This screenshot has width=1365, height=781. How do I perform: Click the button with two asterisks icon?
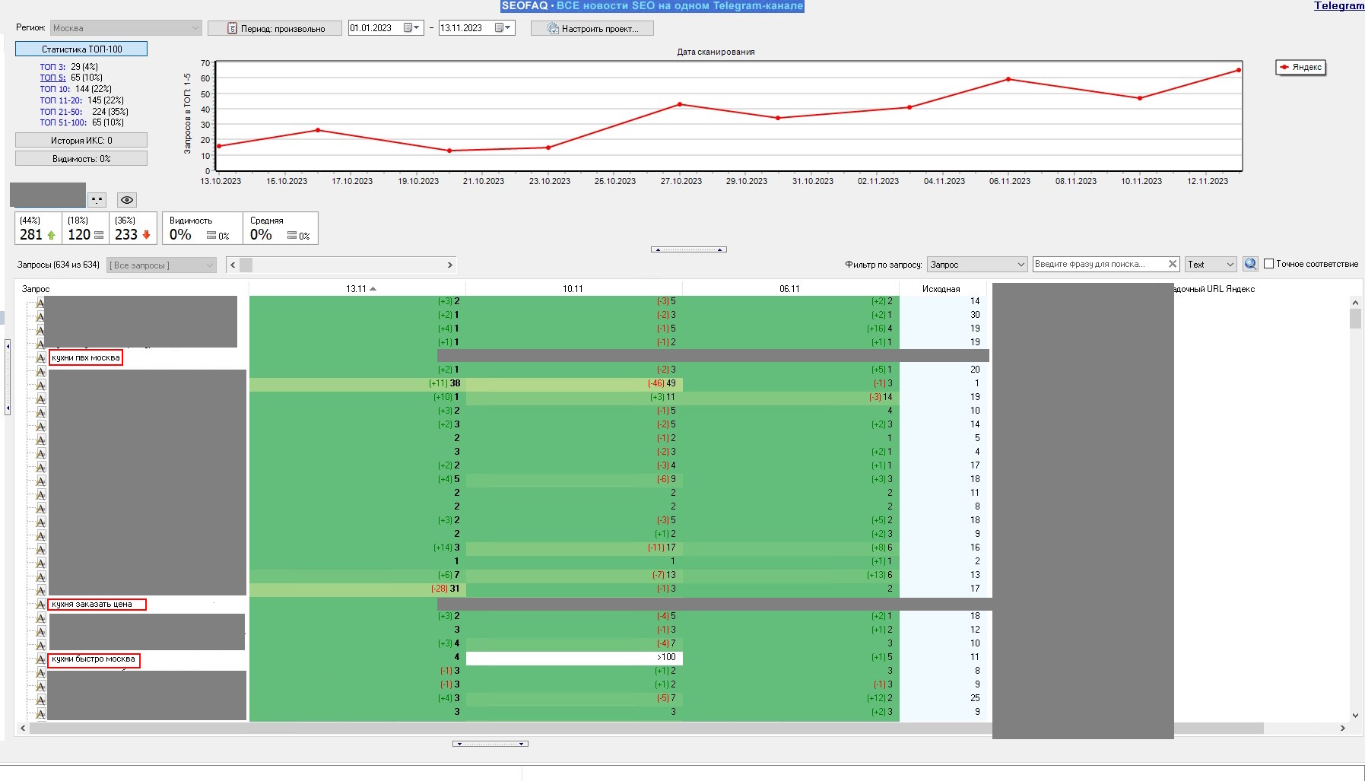click(97, 200)
